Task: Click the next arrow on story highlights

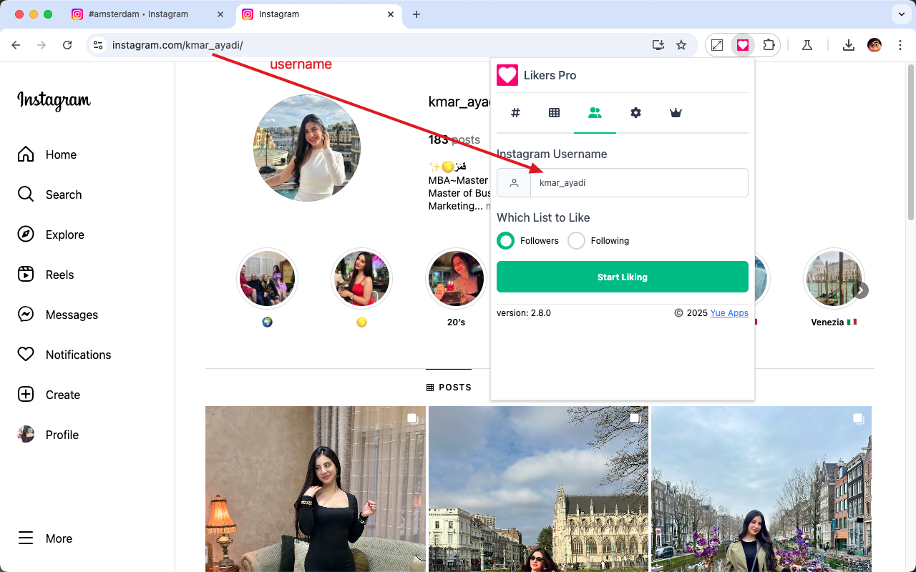Action: click(x=861, y=290)
